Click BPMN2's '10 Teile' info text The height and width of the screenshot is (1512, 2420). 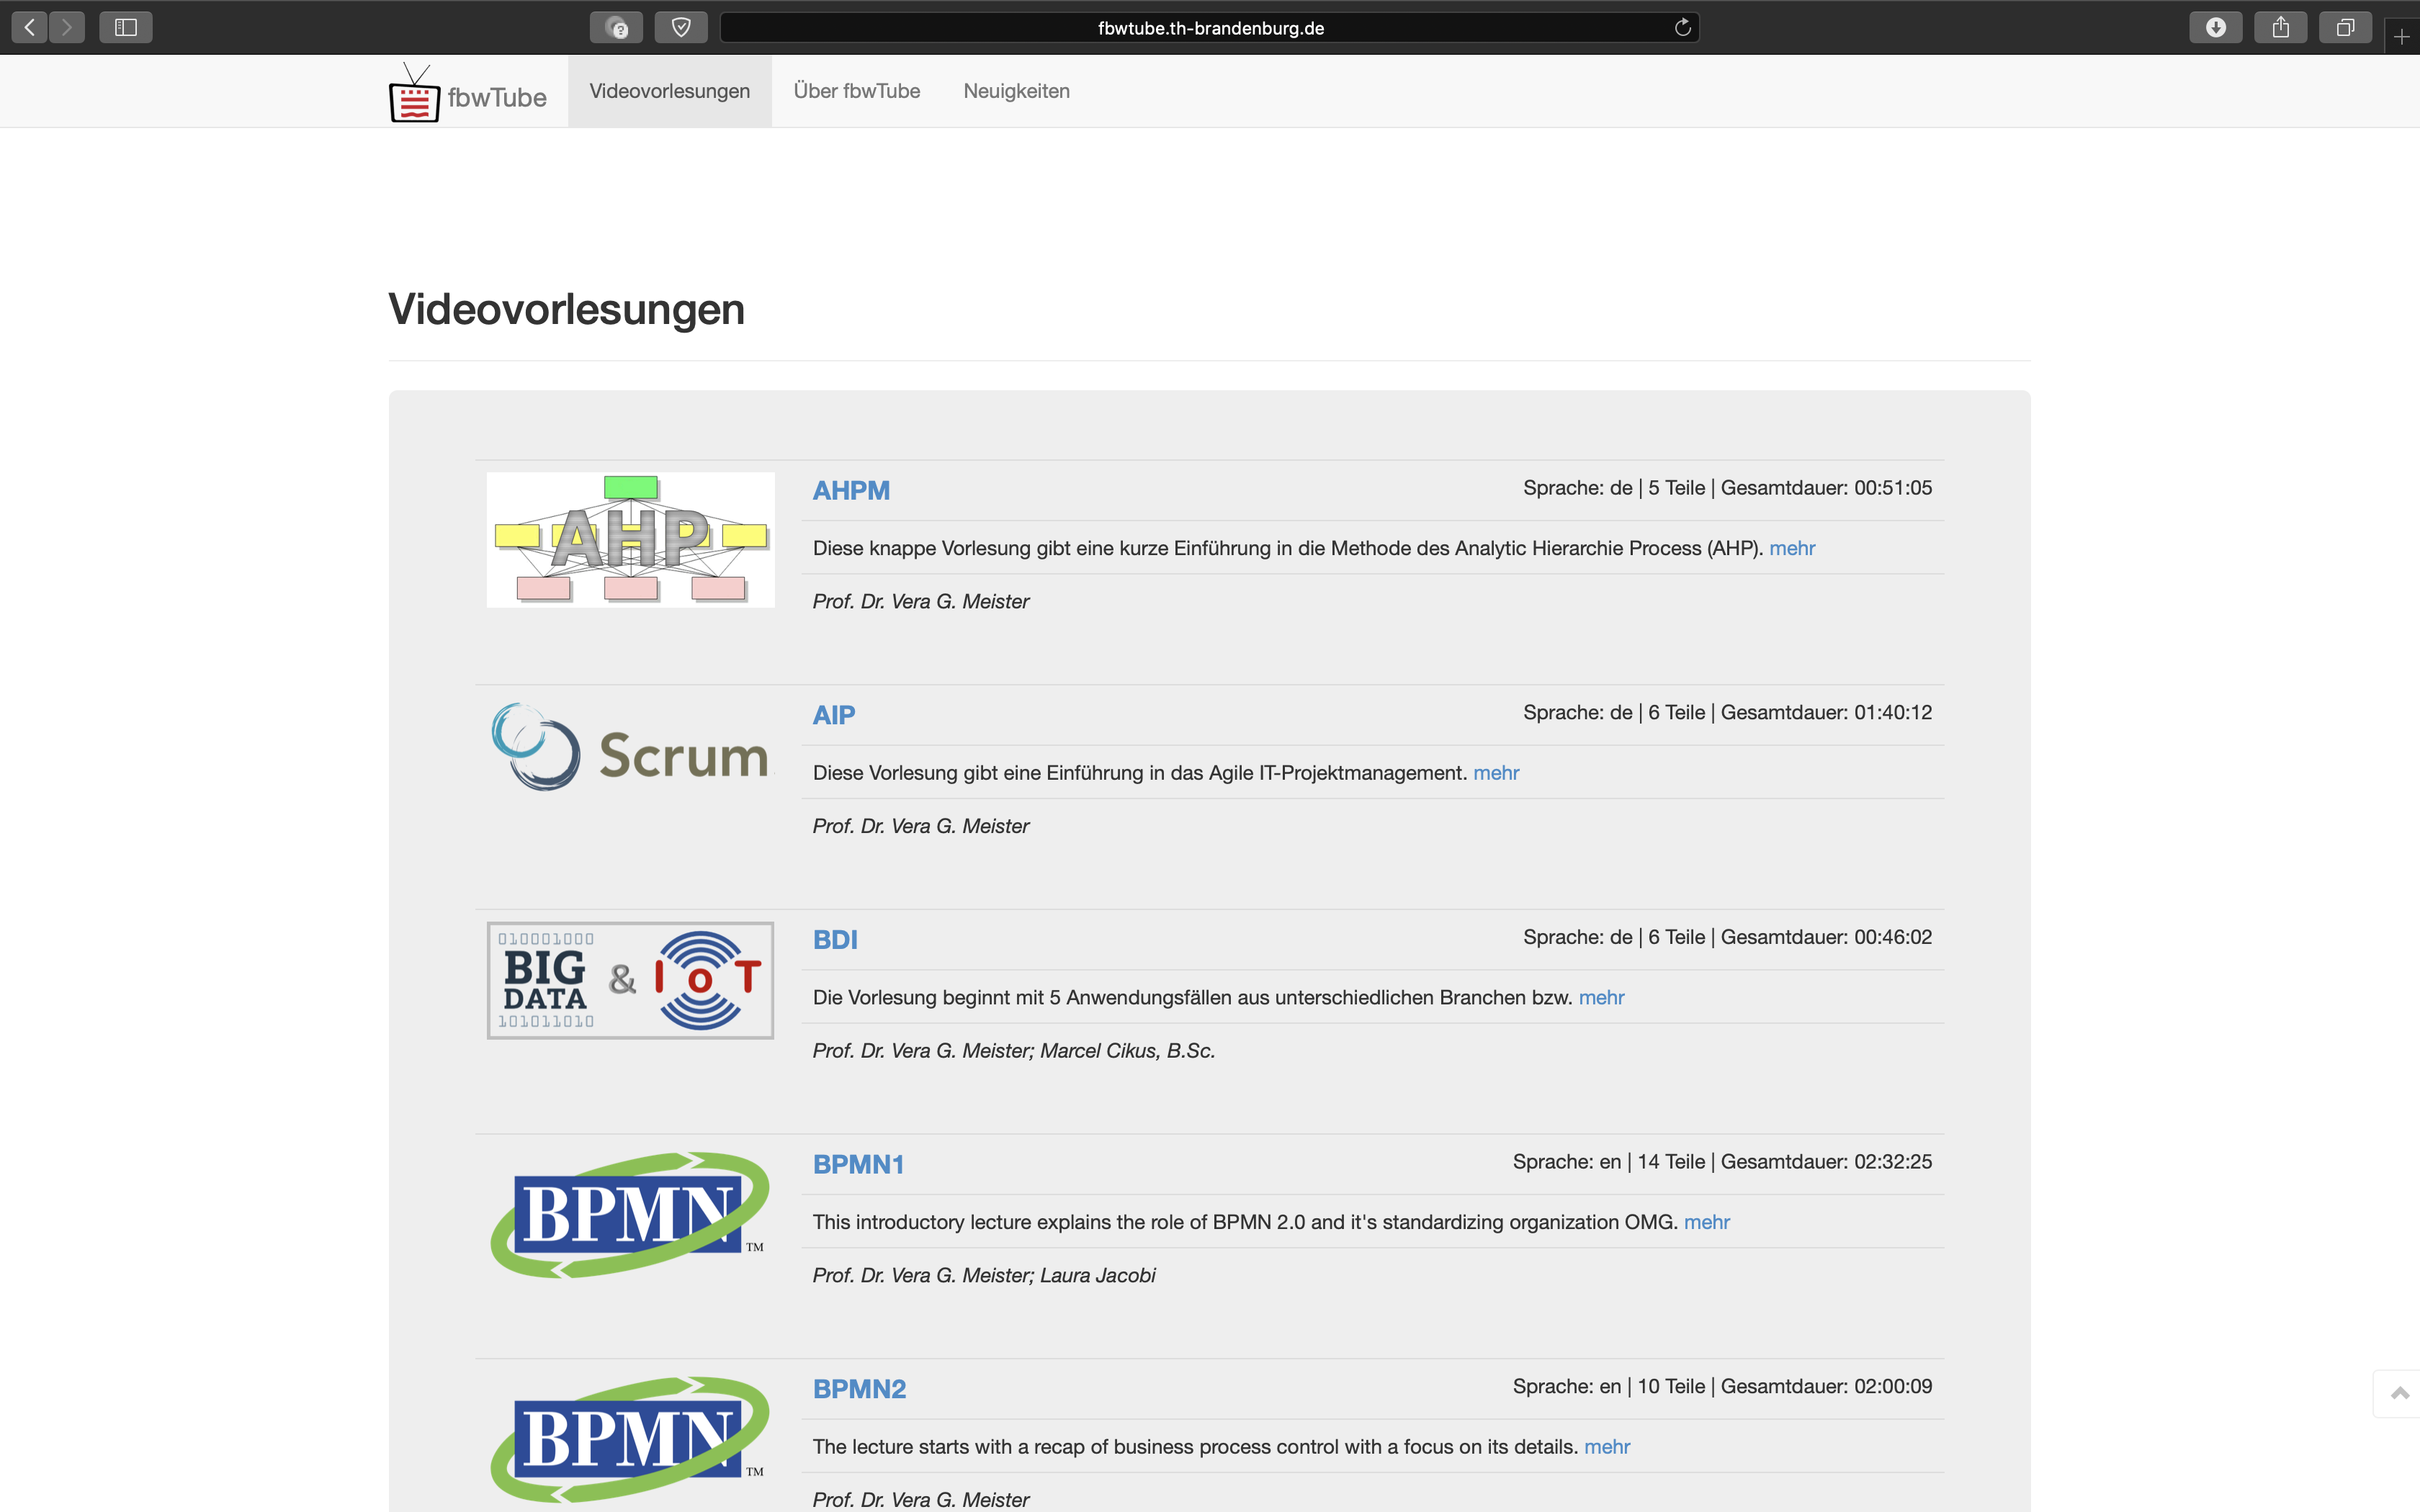pos(1671,1387)
